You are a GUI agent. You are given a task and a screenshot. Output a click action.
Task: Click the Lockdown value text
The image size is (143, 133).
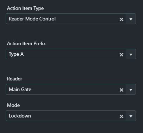tap(20, 116)
